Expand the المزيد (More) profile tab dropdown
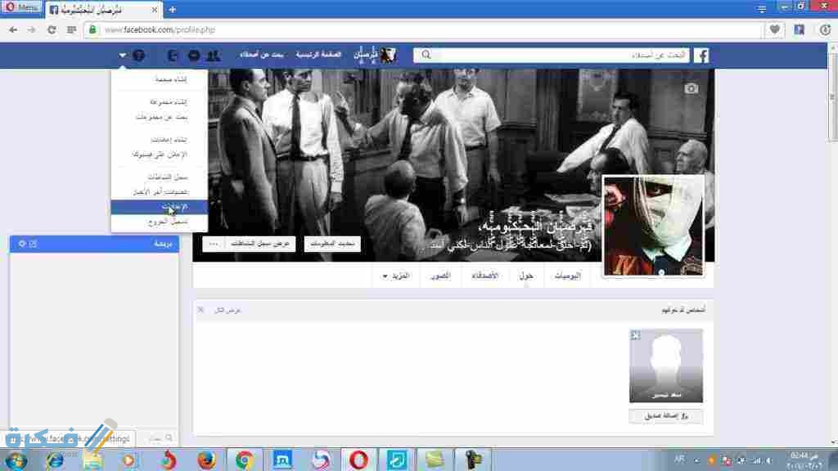The image size is (838, 471). coord(396,276)
